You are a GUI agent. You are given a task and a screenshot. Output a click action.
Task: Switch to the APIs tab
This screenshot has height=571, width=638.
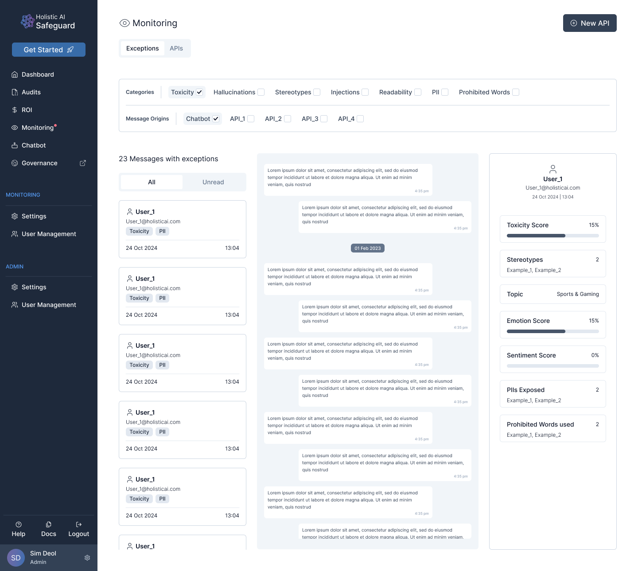176,48
